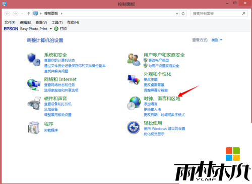Open the 时钟、语言和区域 category link
Screen dimensions: 252x184
(162, 99)
